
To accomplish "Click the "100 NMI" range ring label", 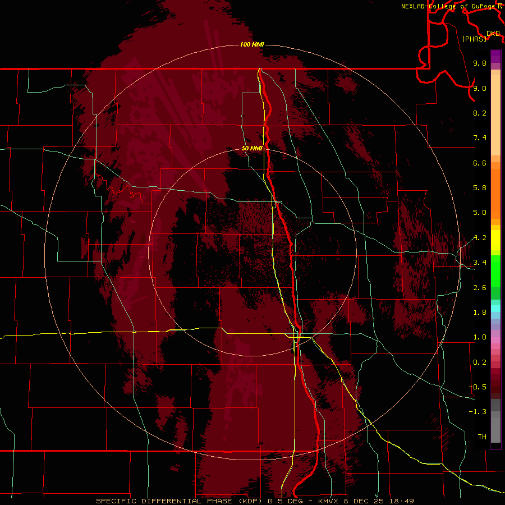I will [x=252, y=44].
